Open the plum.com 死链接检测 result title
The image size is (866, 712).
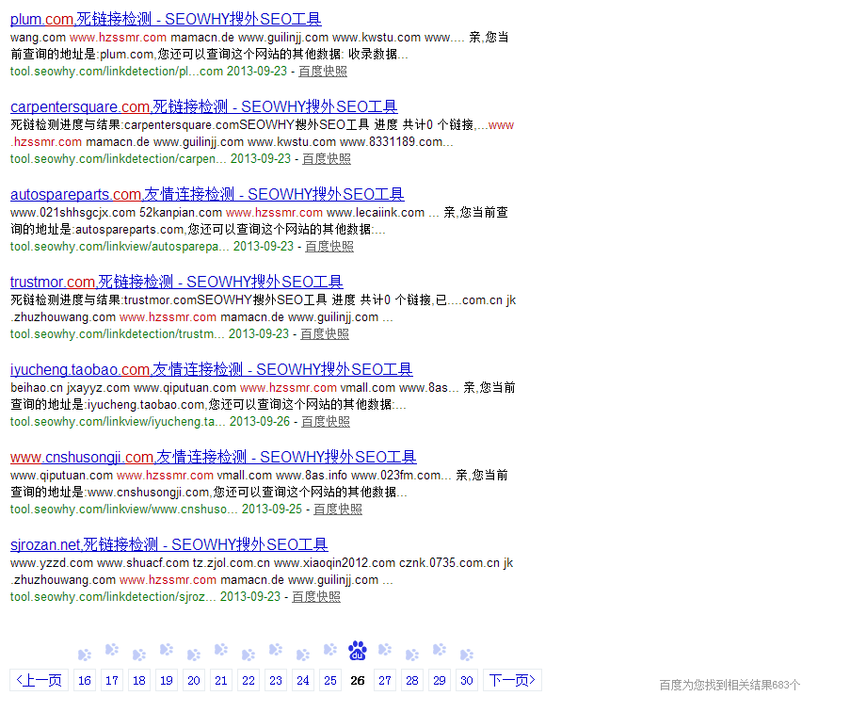166,20
